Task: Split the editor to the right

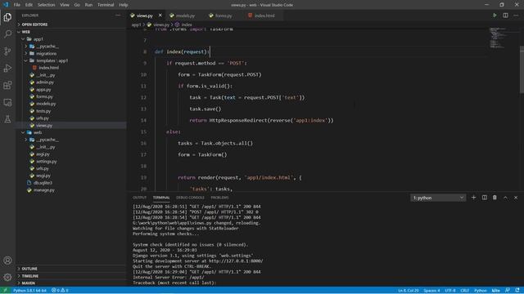Action: tap(505, 16)
